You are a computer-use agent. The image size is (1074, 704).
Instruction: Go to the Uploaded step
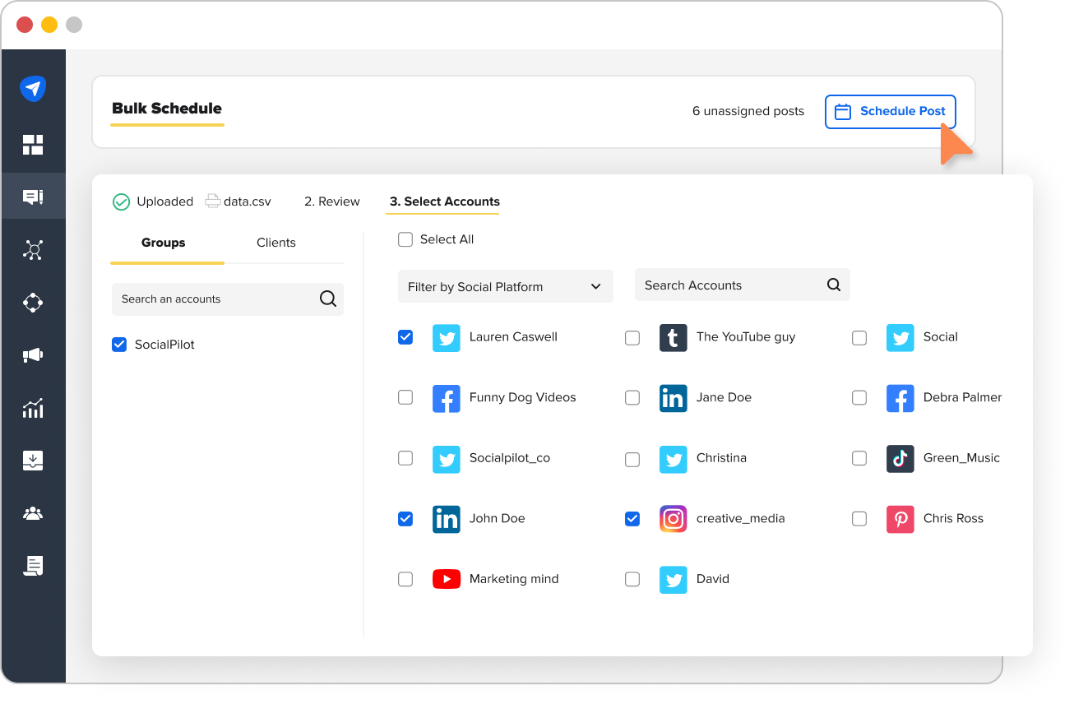click(165, 201)
